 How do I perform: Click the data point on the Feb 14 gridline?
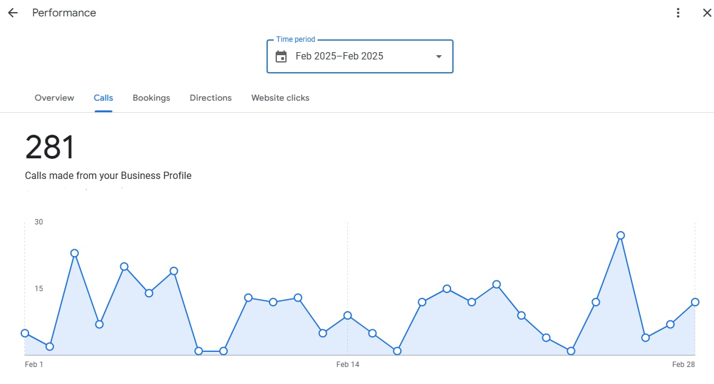[347, 315]
